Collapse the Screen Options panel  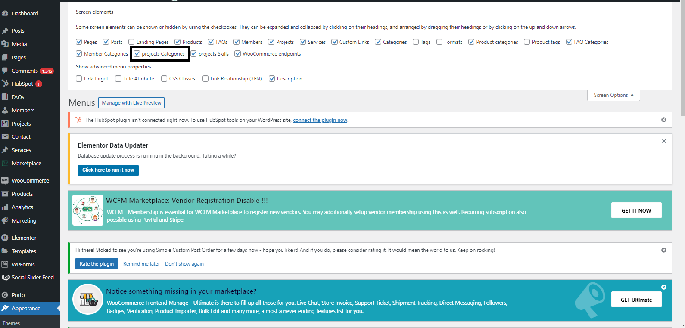613,95
